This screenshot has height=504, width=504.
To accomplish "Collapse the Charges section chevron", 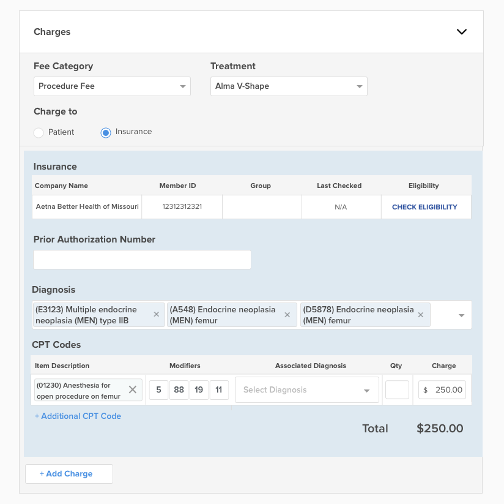I will tap(462, 32).
